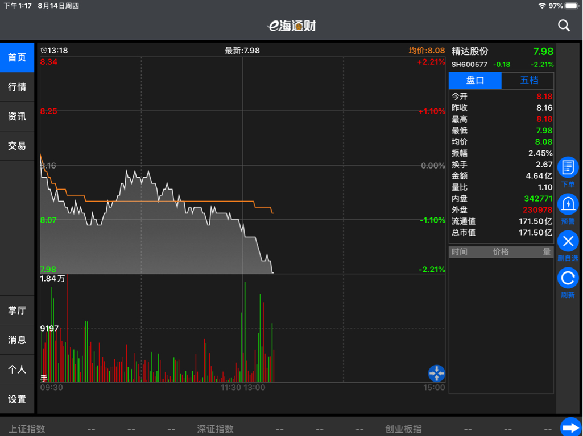
Task: Click 外盘 value 230978
Action: [x=537, y=210]
